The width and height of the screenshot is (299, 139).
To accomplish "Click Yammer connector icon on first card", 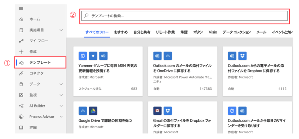I will (x=103, y=56).
